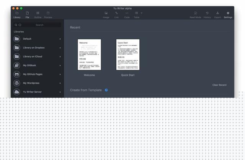Open the Library toolbar button

tap(17, 15)
